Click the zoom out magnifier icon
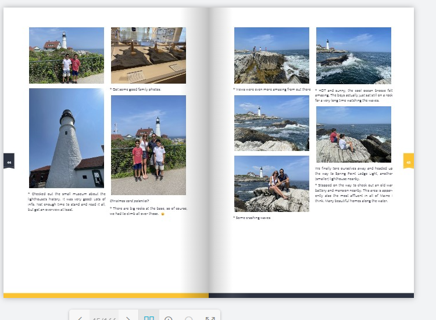 (x=189, y=317)
